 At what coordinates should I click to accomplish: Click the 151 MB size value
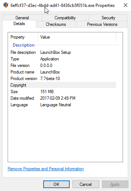click(x=47, y=92)
